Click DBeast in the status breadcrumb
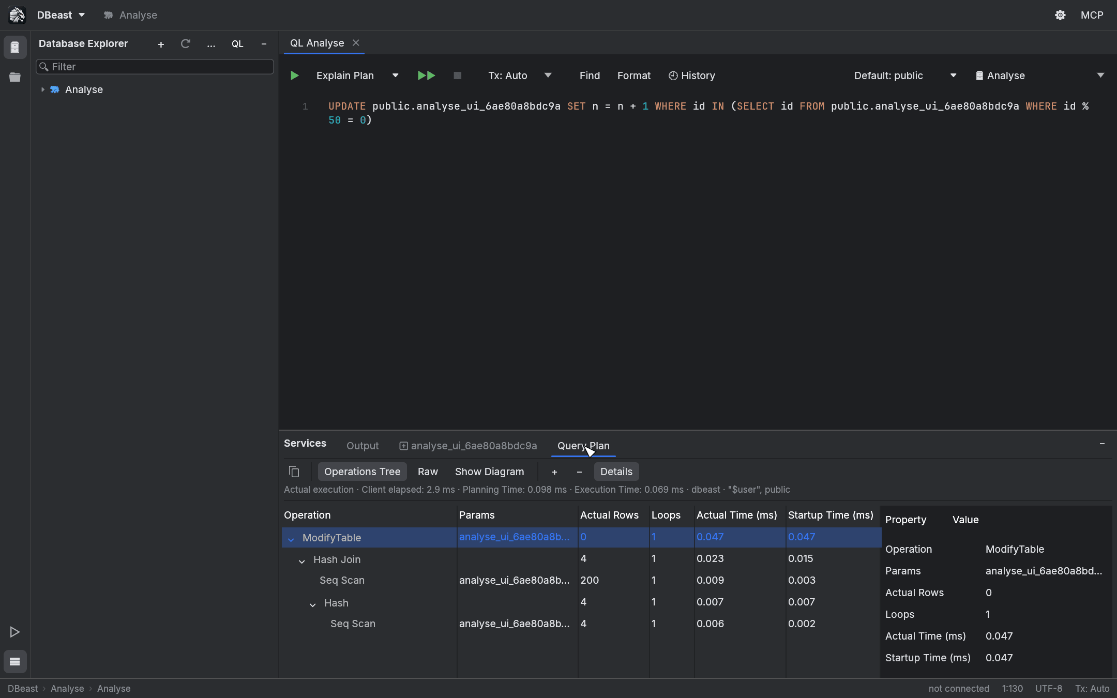 click(23, 689)
